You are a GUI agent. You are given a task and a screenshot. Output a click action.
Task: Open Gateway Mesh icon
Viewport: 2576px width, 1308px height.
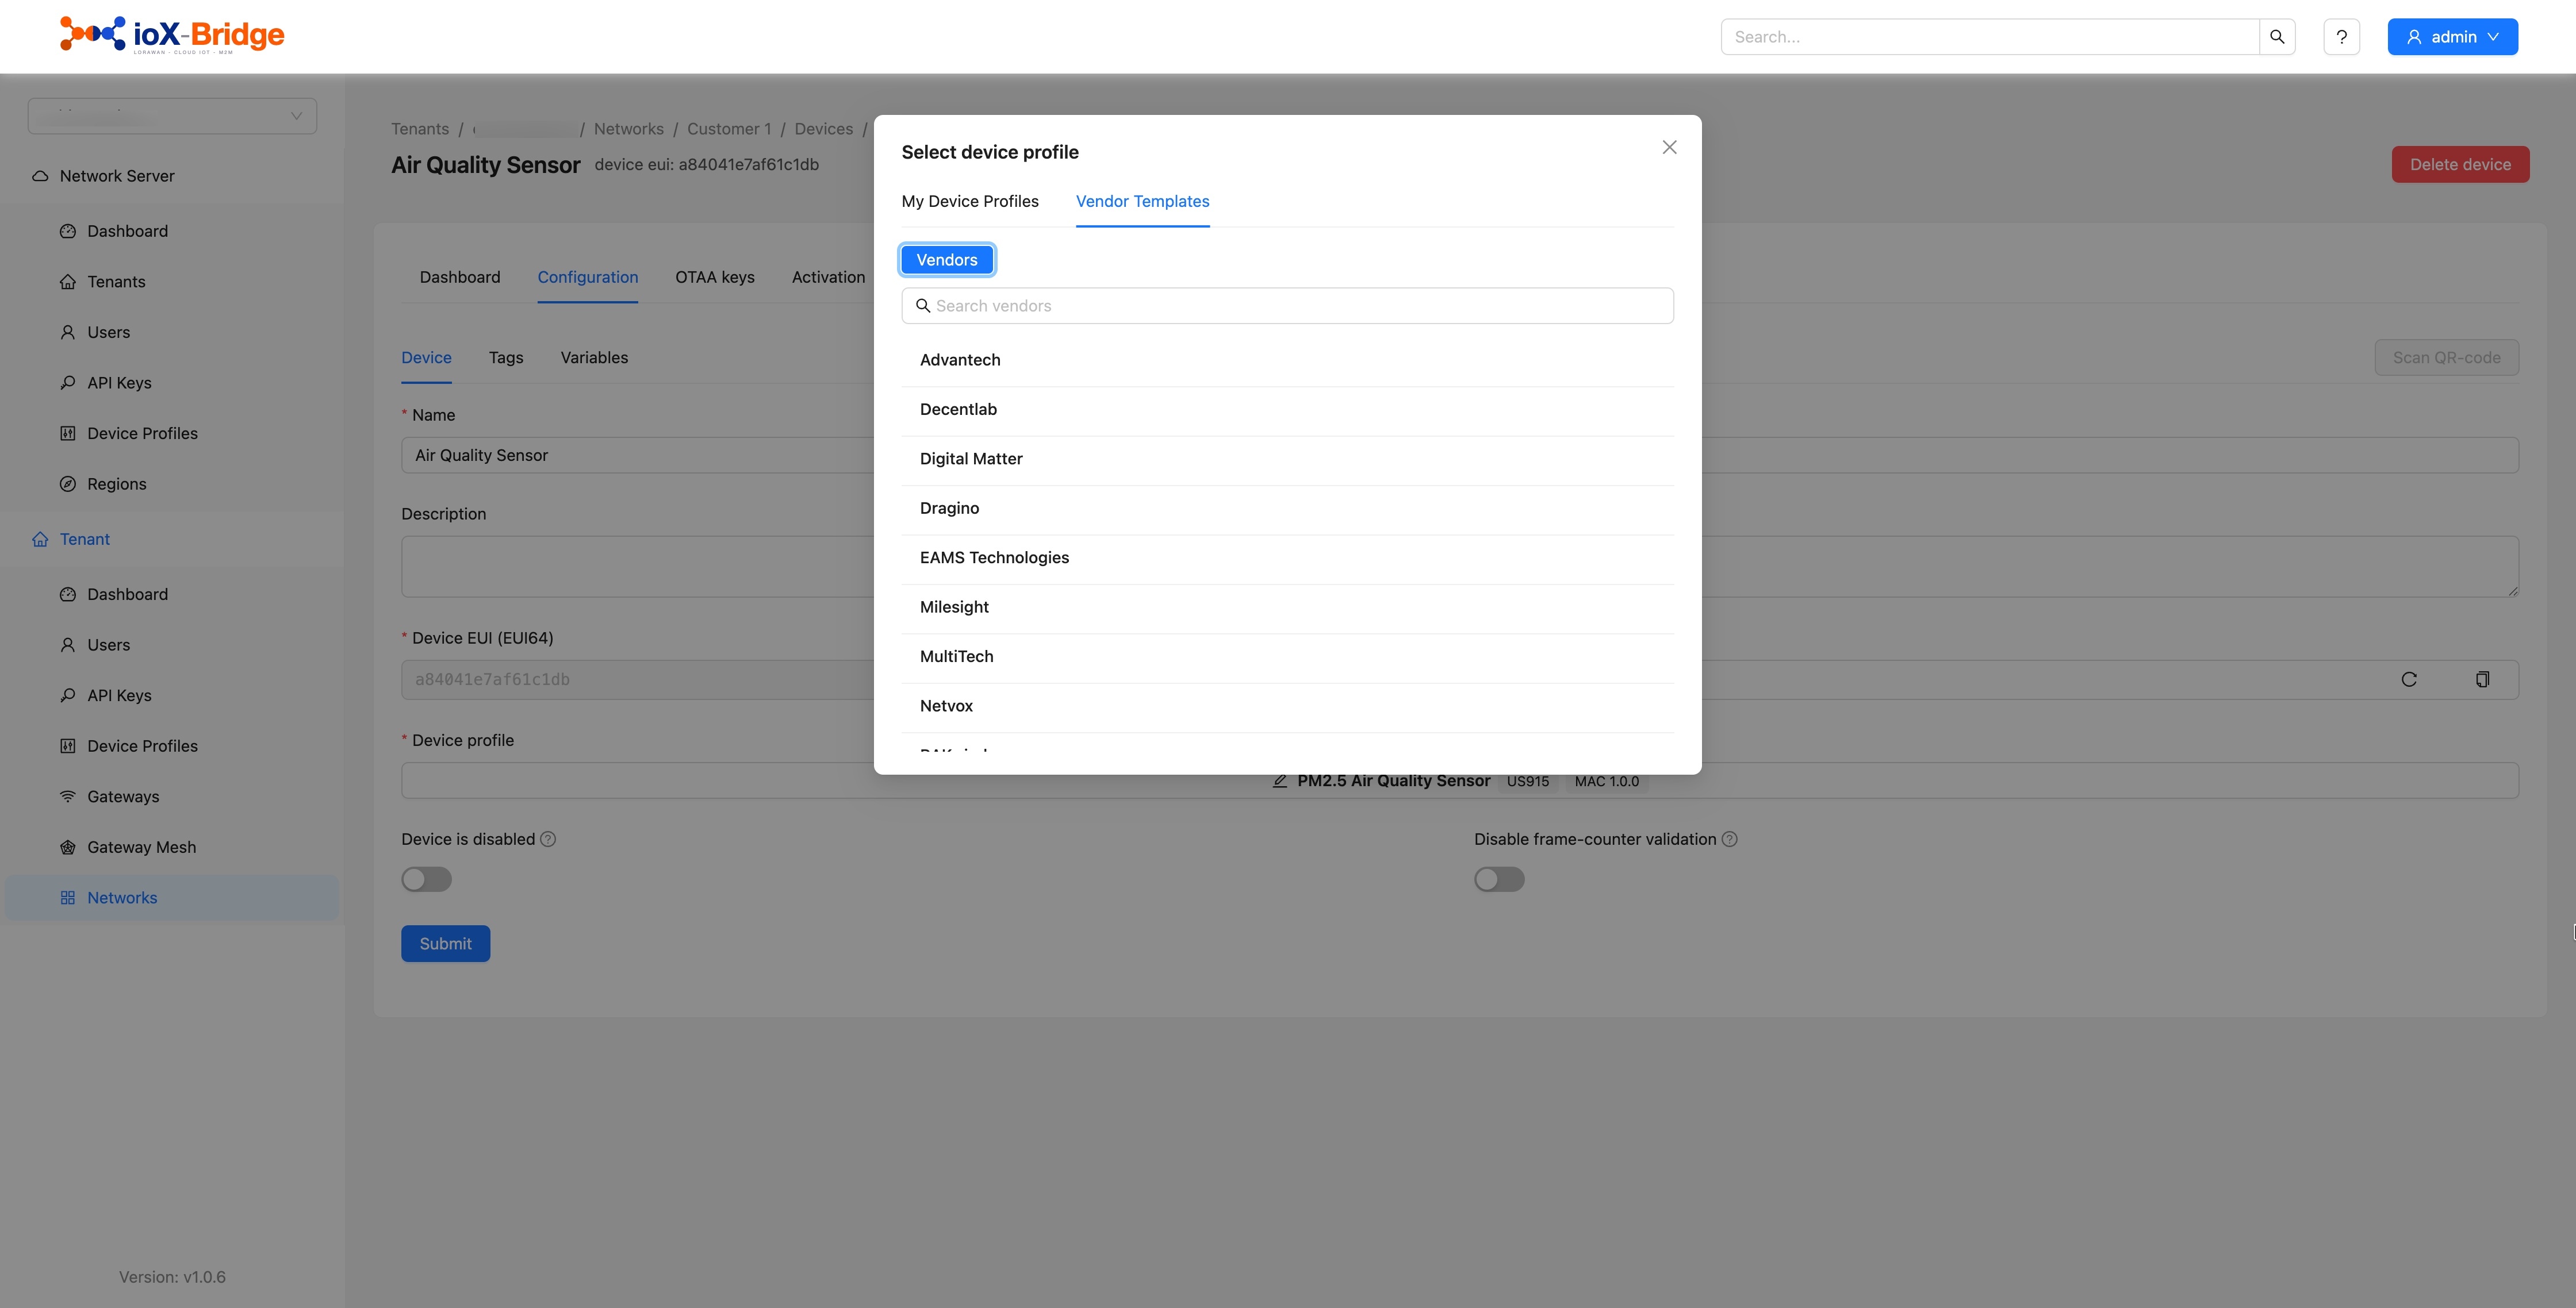[68, 847]
